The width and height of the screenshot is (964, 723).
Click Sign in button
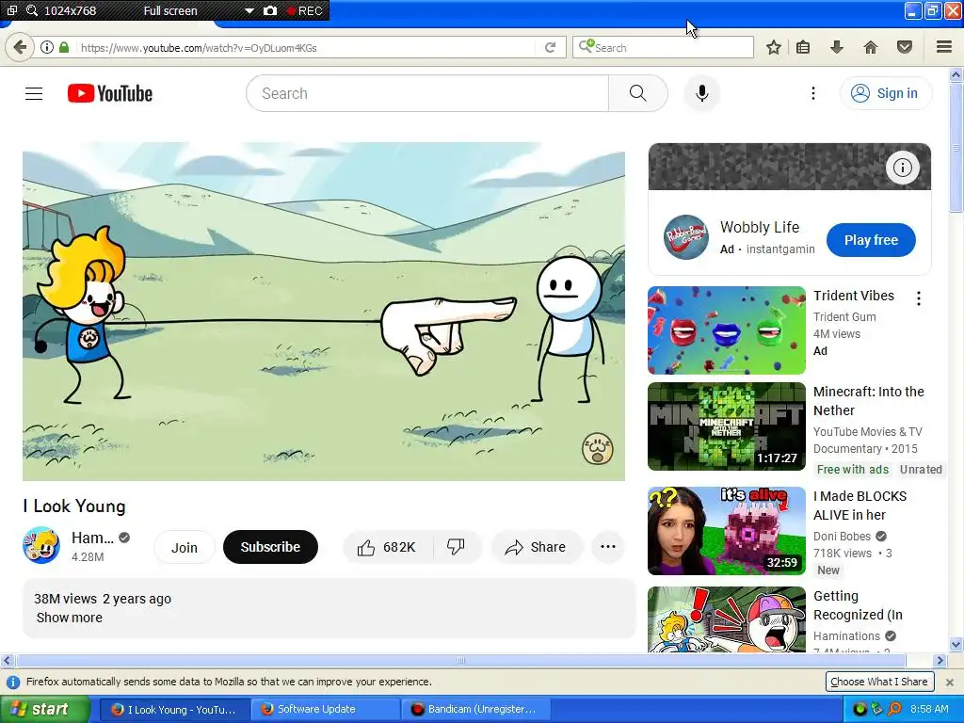885,93
